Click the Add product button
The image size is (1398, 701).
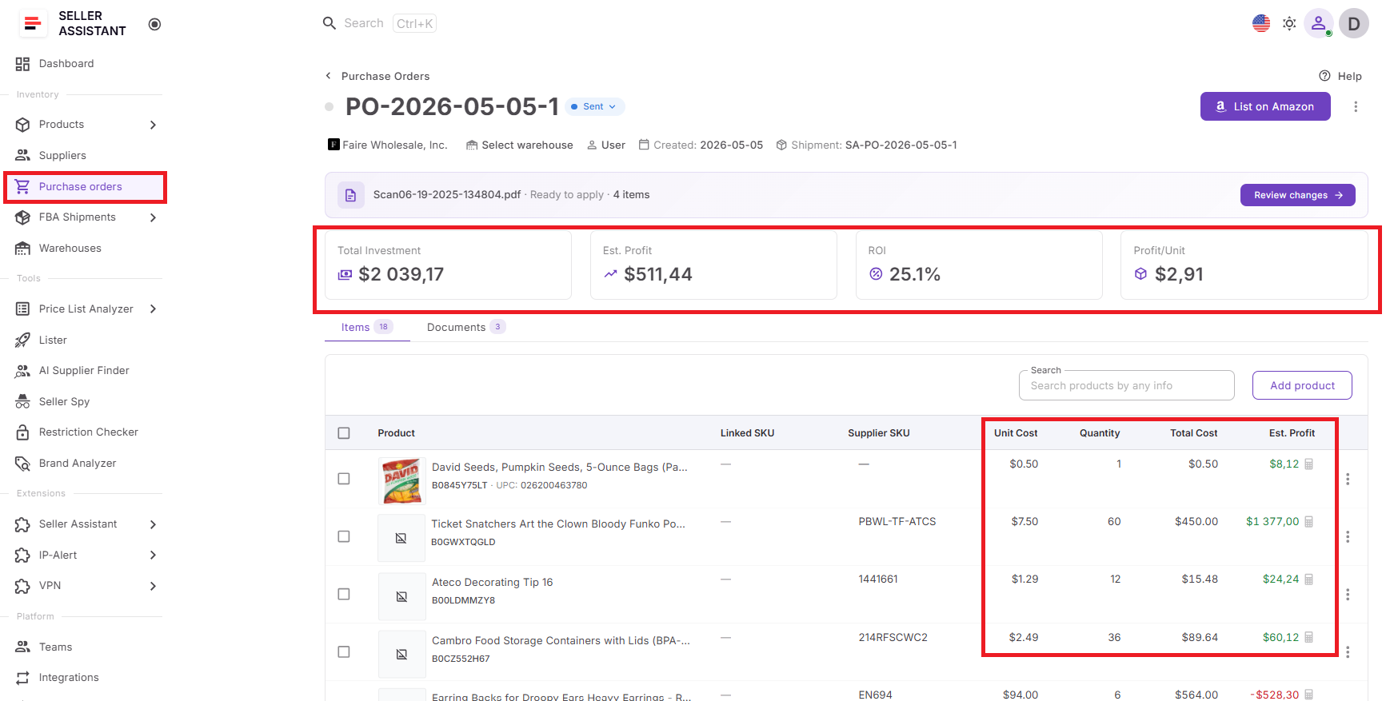(x=1302, y=385)
